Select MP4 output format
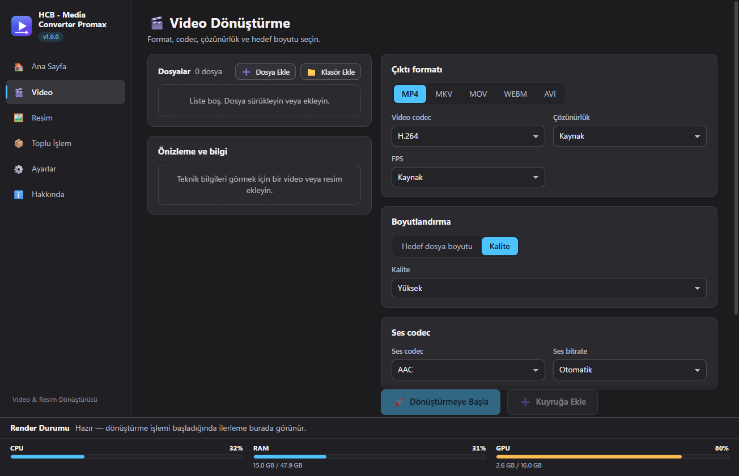The width and height of the screenshot is (739, 476). click(410, 94)
